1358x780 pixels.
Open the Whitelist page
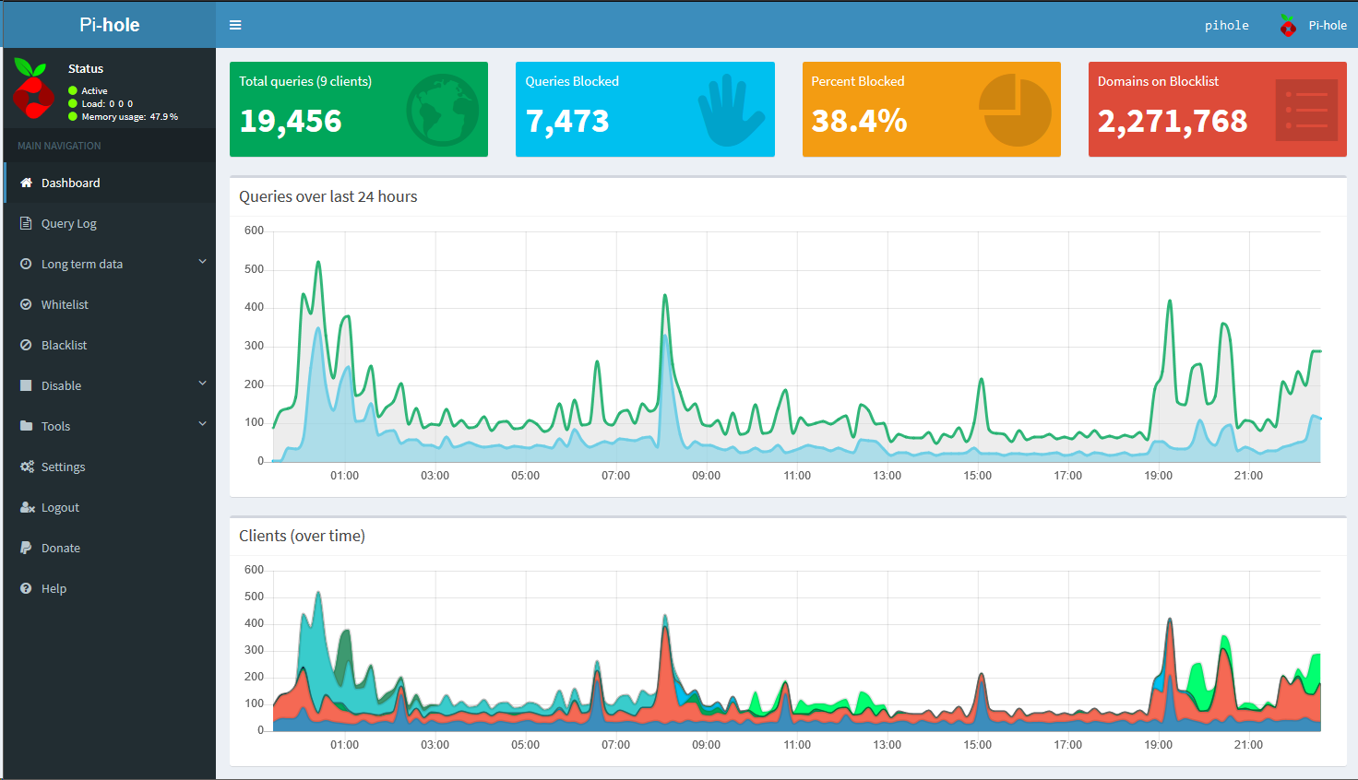(x=110, y=304)
